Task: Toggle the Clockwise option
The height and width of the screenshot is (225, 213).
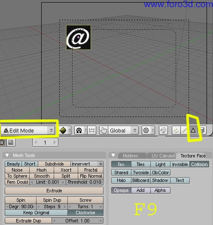Action: tap(85, 213)
